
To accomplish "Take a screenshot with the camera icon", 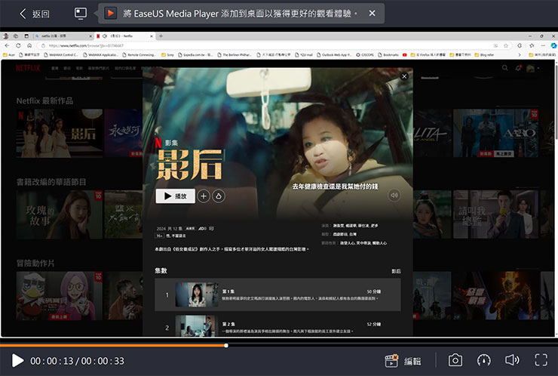I will click(x=455, y=361).
